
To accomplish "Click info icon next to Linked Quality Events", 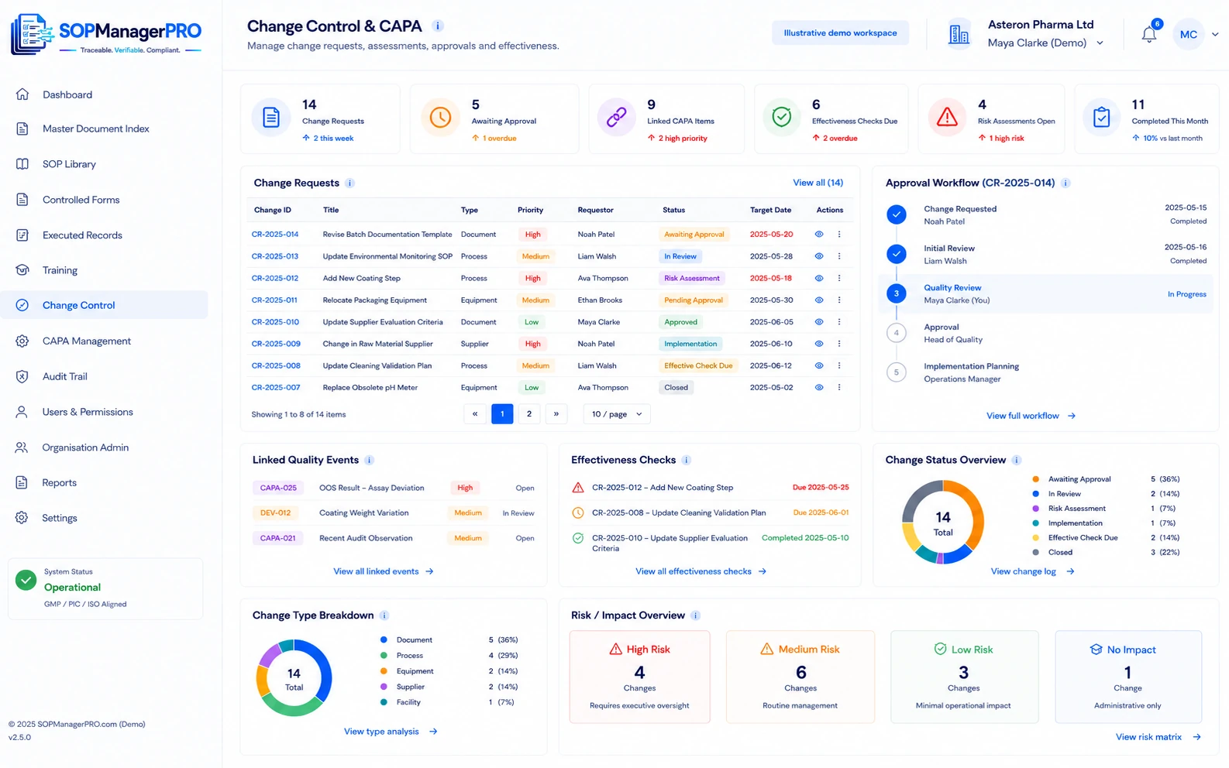I will click(x=369, y=460).
